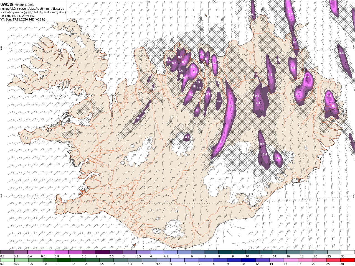This screenshot has height=266, width=355.
Task: Click the 'rigning/skúrir' legend description line
Action: coord(32,9)
